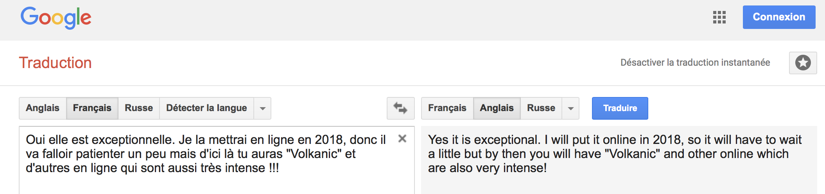Select Français as source language
This screenshot has width=825, height=194.
pyautogui.click(x=92, y=108)
